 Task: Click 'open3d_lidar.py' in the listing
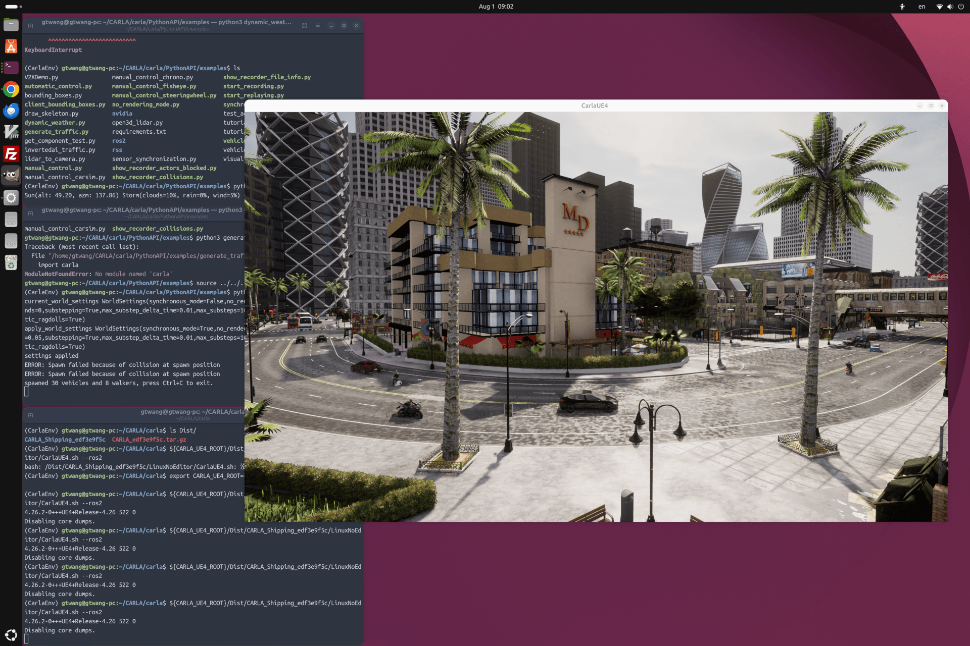137,123
